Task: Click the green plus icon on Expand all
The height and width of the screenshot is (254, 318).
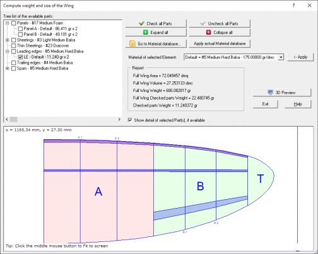Action: [146, 32]
